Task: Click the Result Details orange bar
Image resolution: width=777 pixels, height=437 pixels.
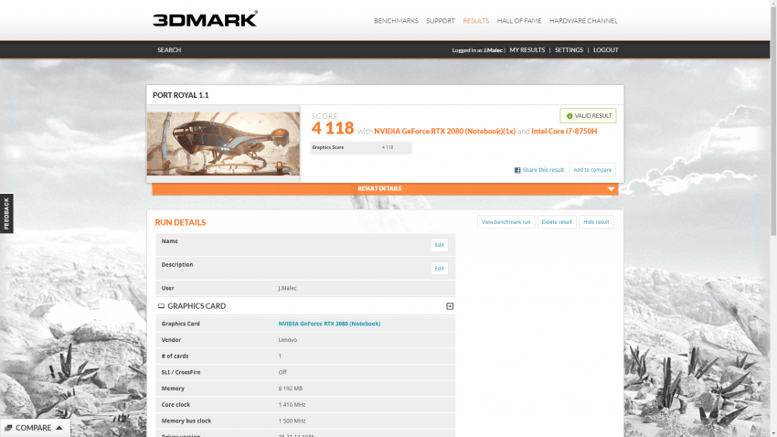Action: point(385,188)
